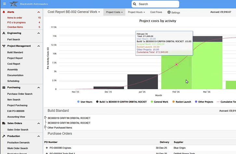The height and width of the screenshot is (154, 236).
Task: Click the February '26 cumulative total point
Action: [x=177, y=64]
